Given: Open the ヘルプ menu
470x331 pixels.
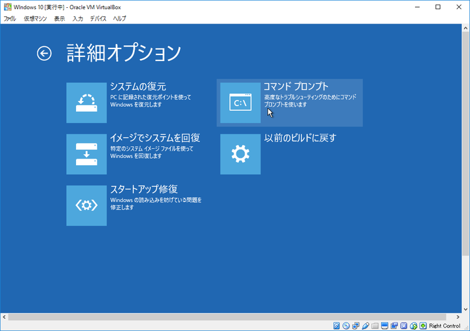Looking at the screenshot, I should pos(120,18).
